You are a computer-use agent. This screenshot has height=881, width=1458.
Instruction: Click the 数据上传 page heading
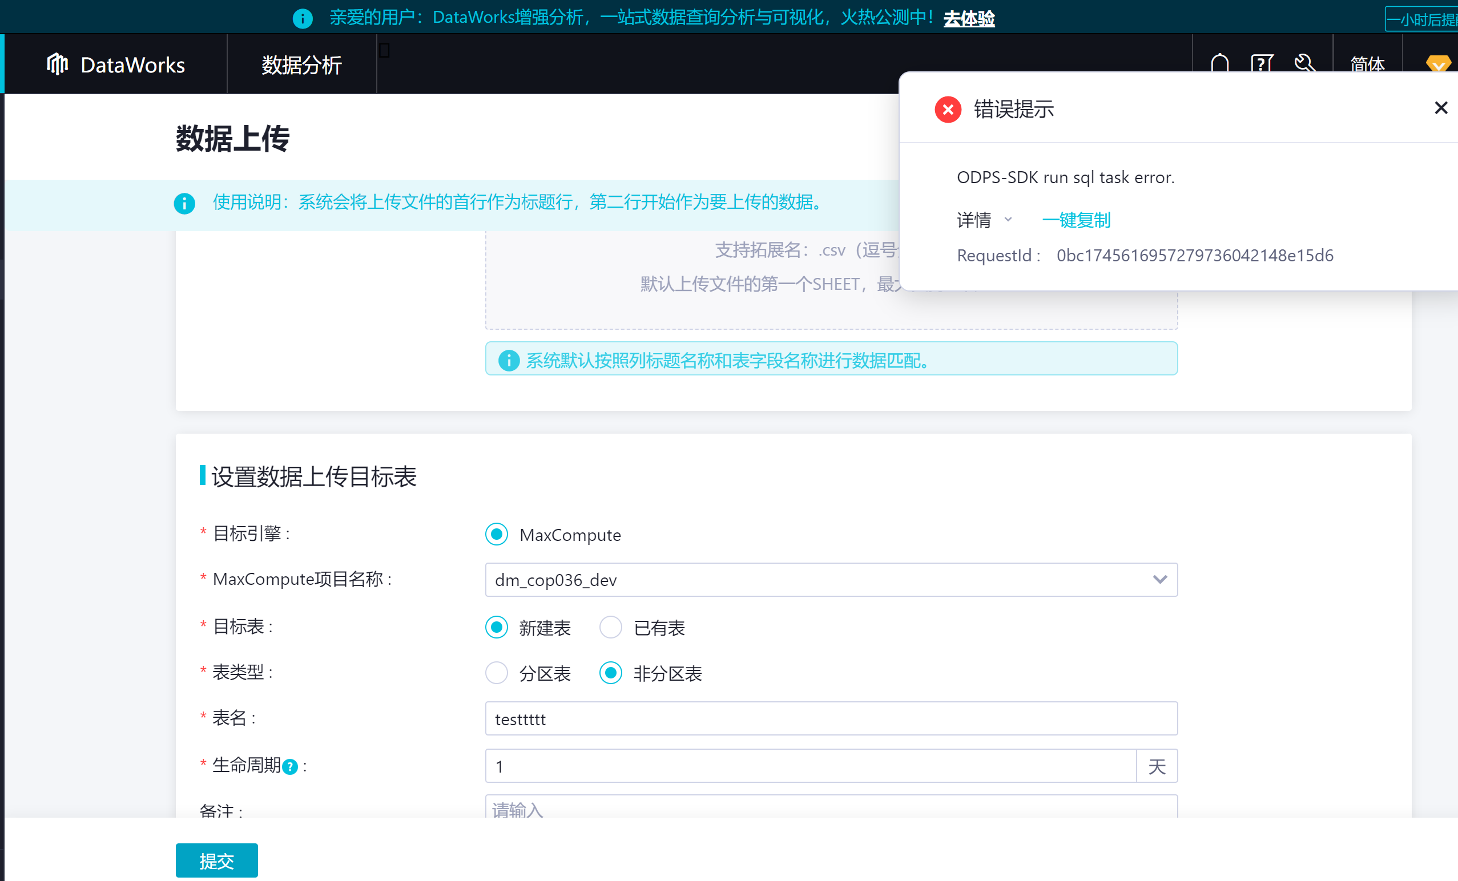coord(232,138)
